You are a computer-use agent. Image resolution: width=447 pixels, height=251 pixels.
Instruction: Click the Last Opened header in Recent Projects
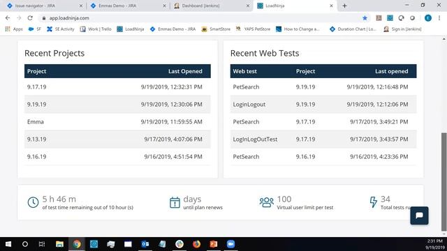[x=185, y=71]
